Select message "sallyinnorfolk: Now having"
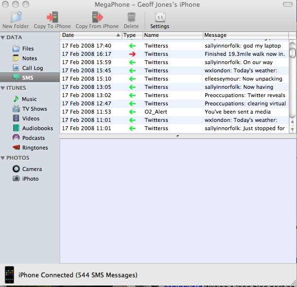The image size is (297, 287). coord(239,87)
